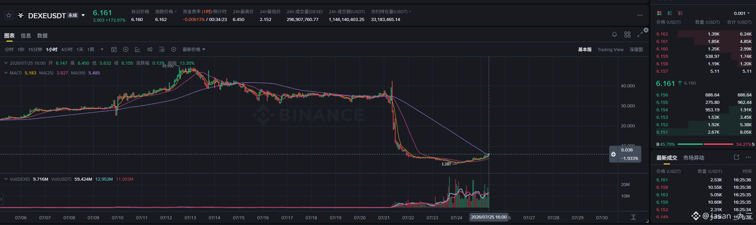Expand the collapsed left side panel arrow
The image size is (756, 225).
[1, 199]
